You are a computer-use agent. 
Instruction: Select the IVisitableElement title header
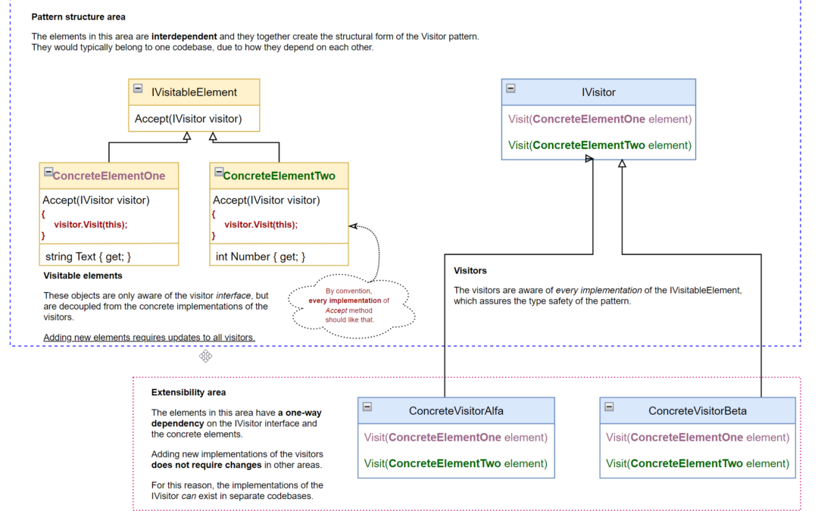tap(194, 92)
